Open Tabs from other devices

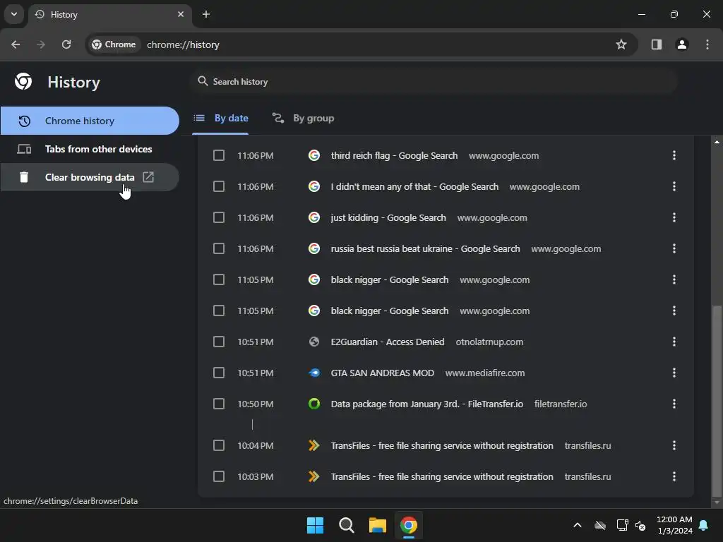(x=90, y=149)
